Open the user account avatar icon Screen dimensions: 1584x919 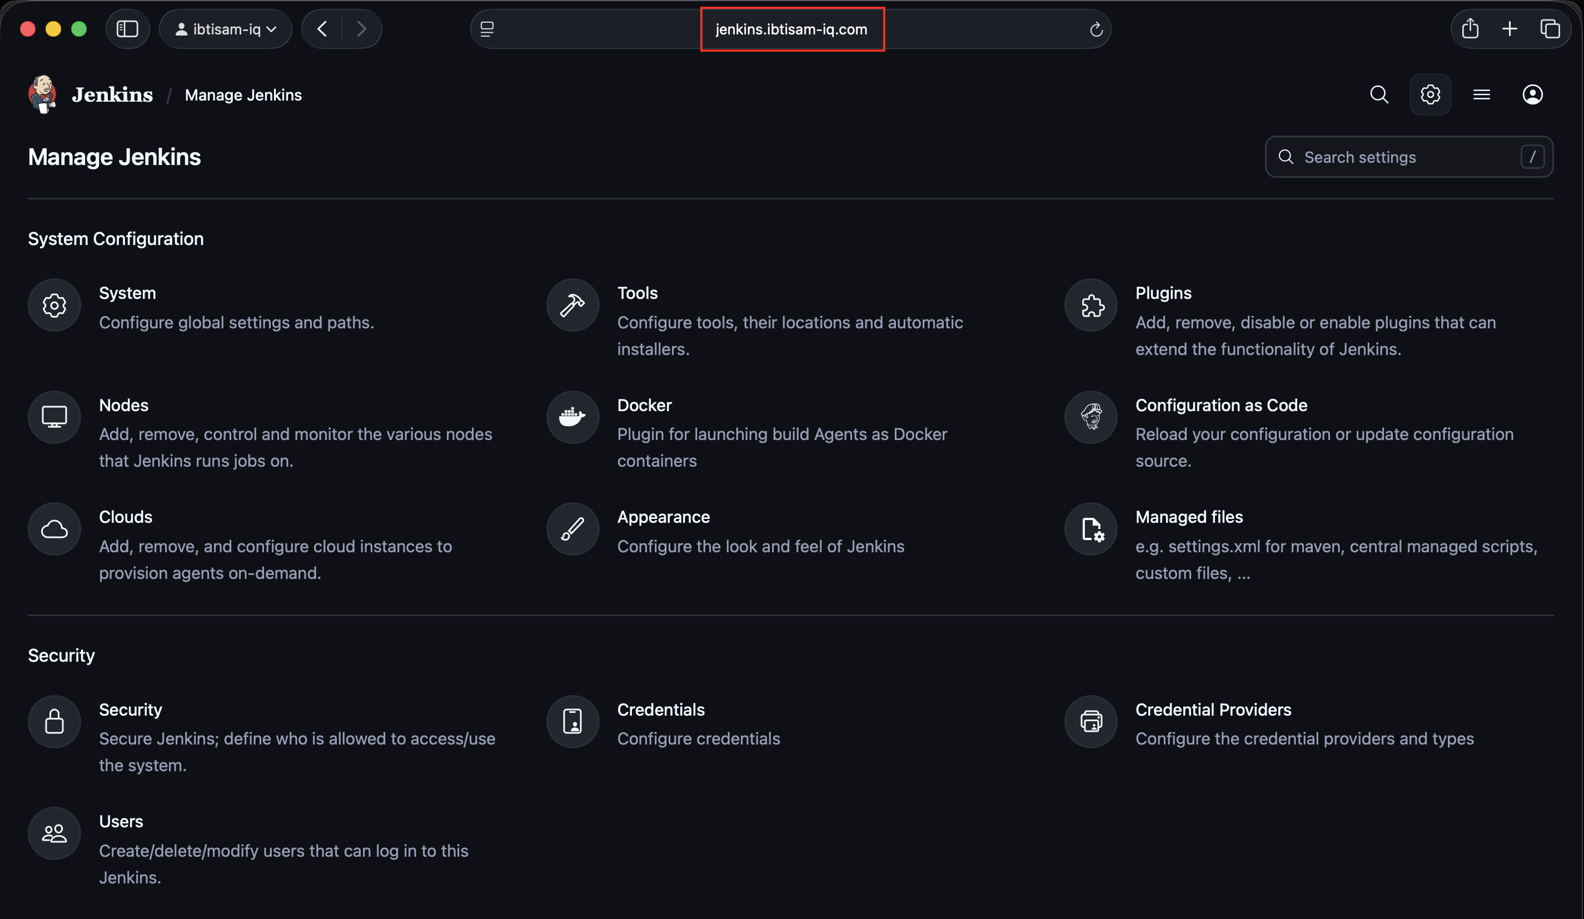[1532, 95]
